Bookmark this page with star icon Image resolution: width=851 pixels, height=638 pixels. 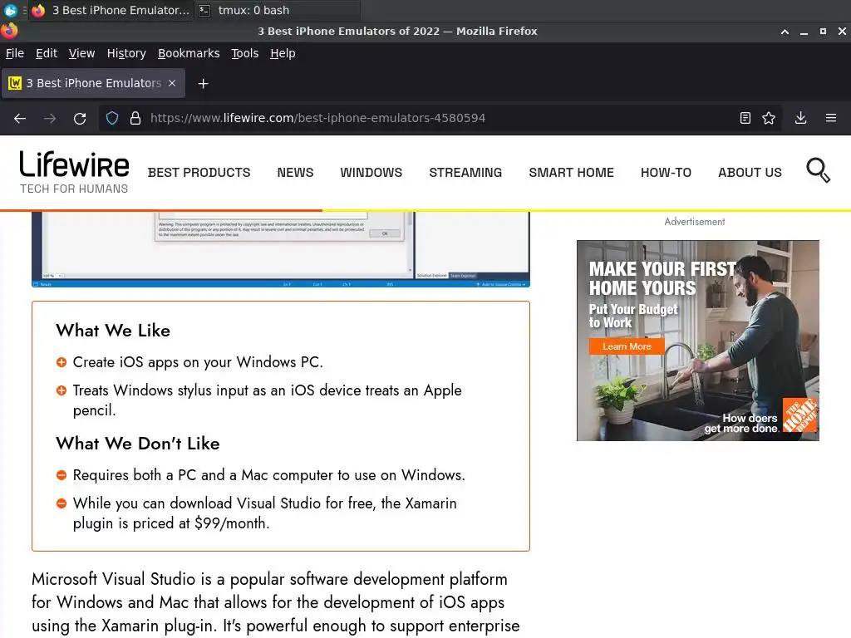point(769,118)
